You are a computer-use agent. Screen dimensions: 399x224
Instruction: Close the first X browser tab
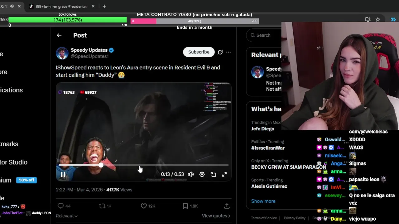(19, 6)
